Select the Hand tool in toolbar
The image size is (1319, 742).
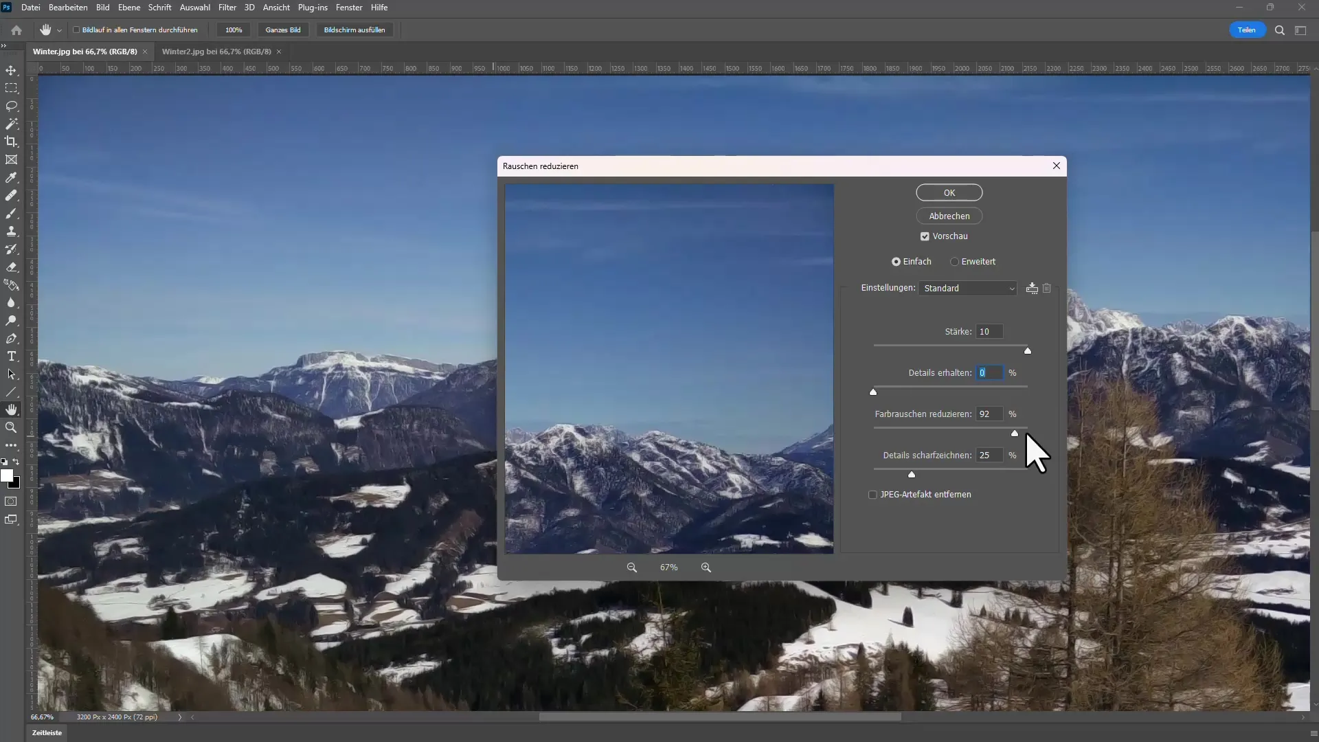point(12,409)
